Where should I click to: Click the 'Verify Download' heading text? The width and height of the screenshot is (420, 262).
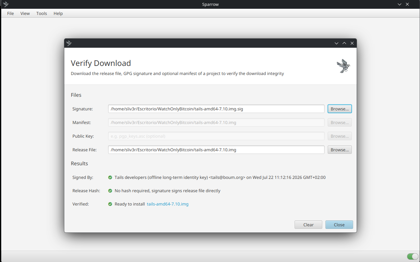pyautogui.click(x=101, y=63)
